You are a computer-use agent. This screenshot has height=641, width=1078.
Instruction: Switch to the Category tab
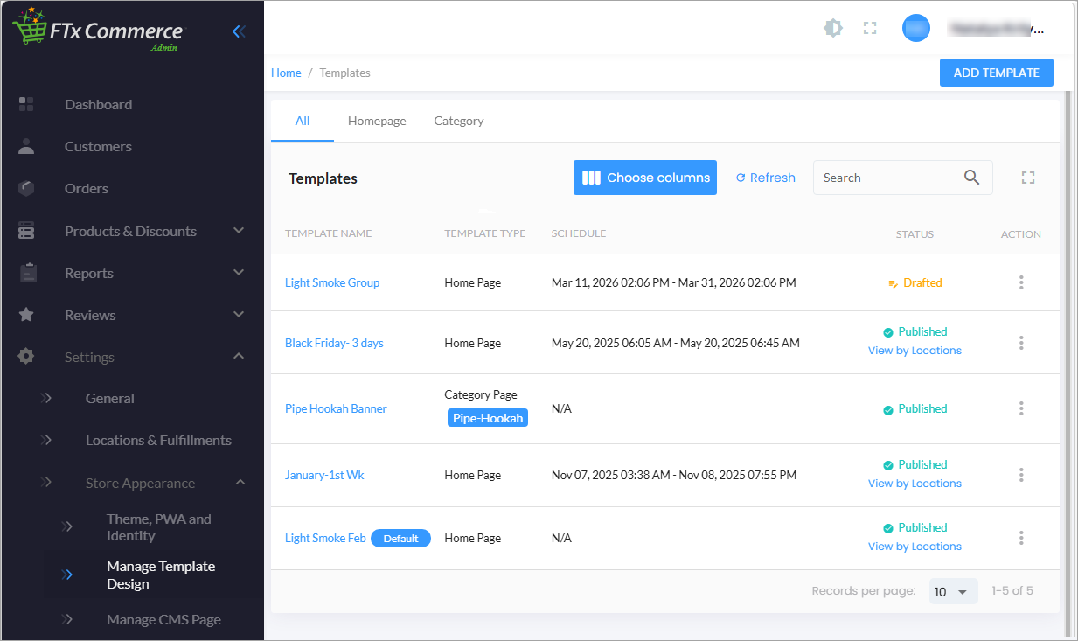(458, 121)
